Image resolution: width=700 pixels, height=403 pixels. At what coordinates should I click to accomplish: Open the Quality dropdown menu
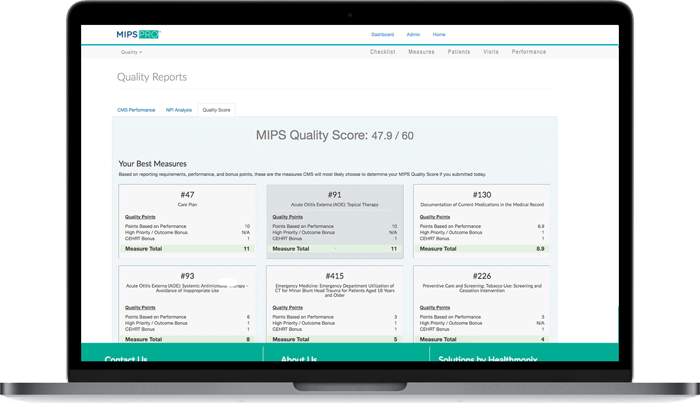coord(131,52)
